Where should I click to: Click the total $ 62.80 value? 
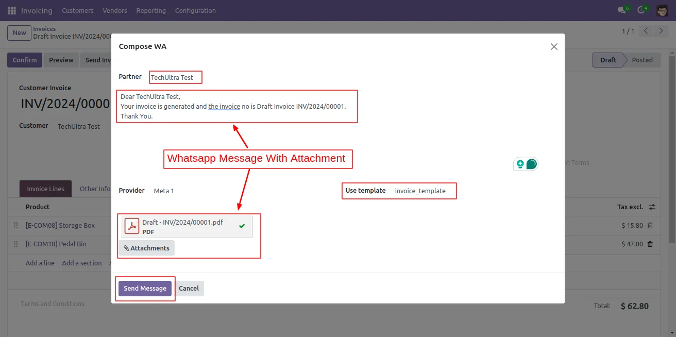635,306
